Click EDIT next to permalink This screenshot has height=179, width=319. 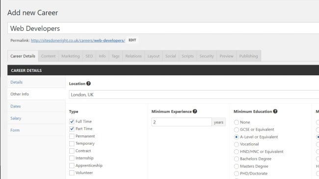[132, 40]
